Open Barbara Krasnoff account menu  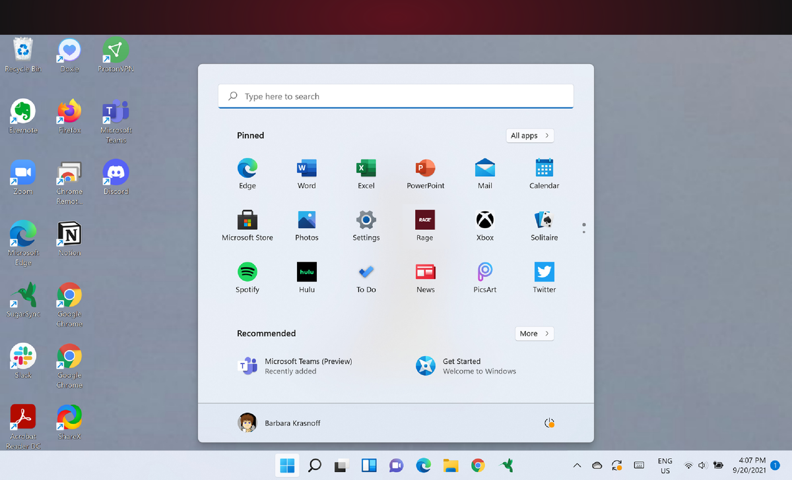(279, 423)
